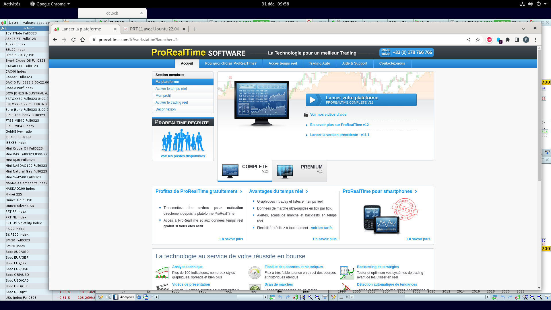
Task: Click the Adblock Plus extension icon
Action: (x=489, y=40)
